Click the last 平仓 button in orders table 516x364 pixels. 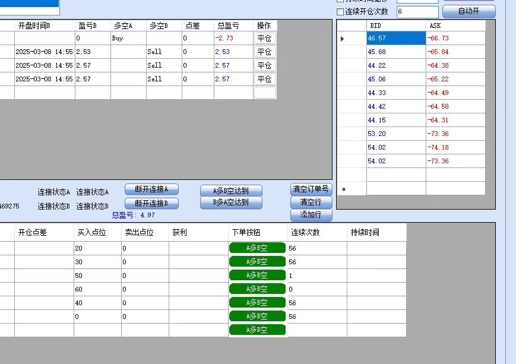click(x=264, y=79)
